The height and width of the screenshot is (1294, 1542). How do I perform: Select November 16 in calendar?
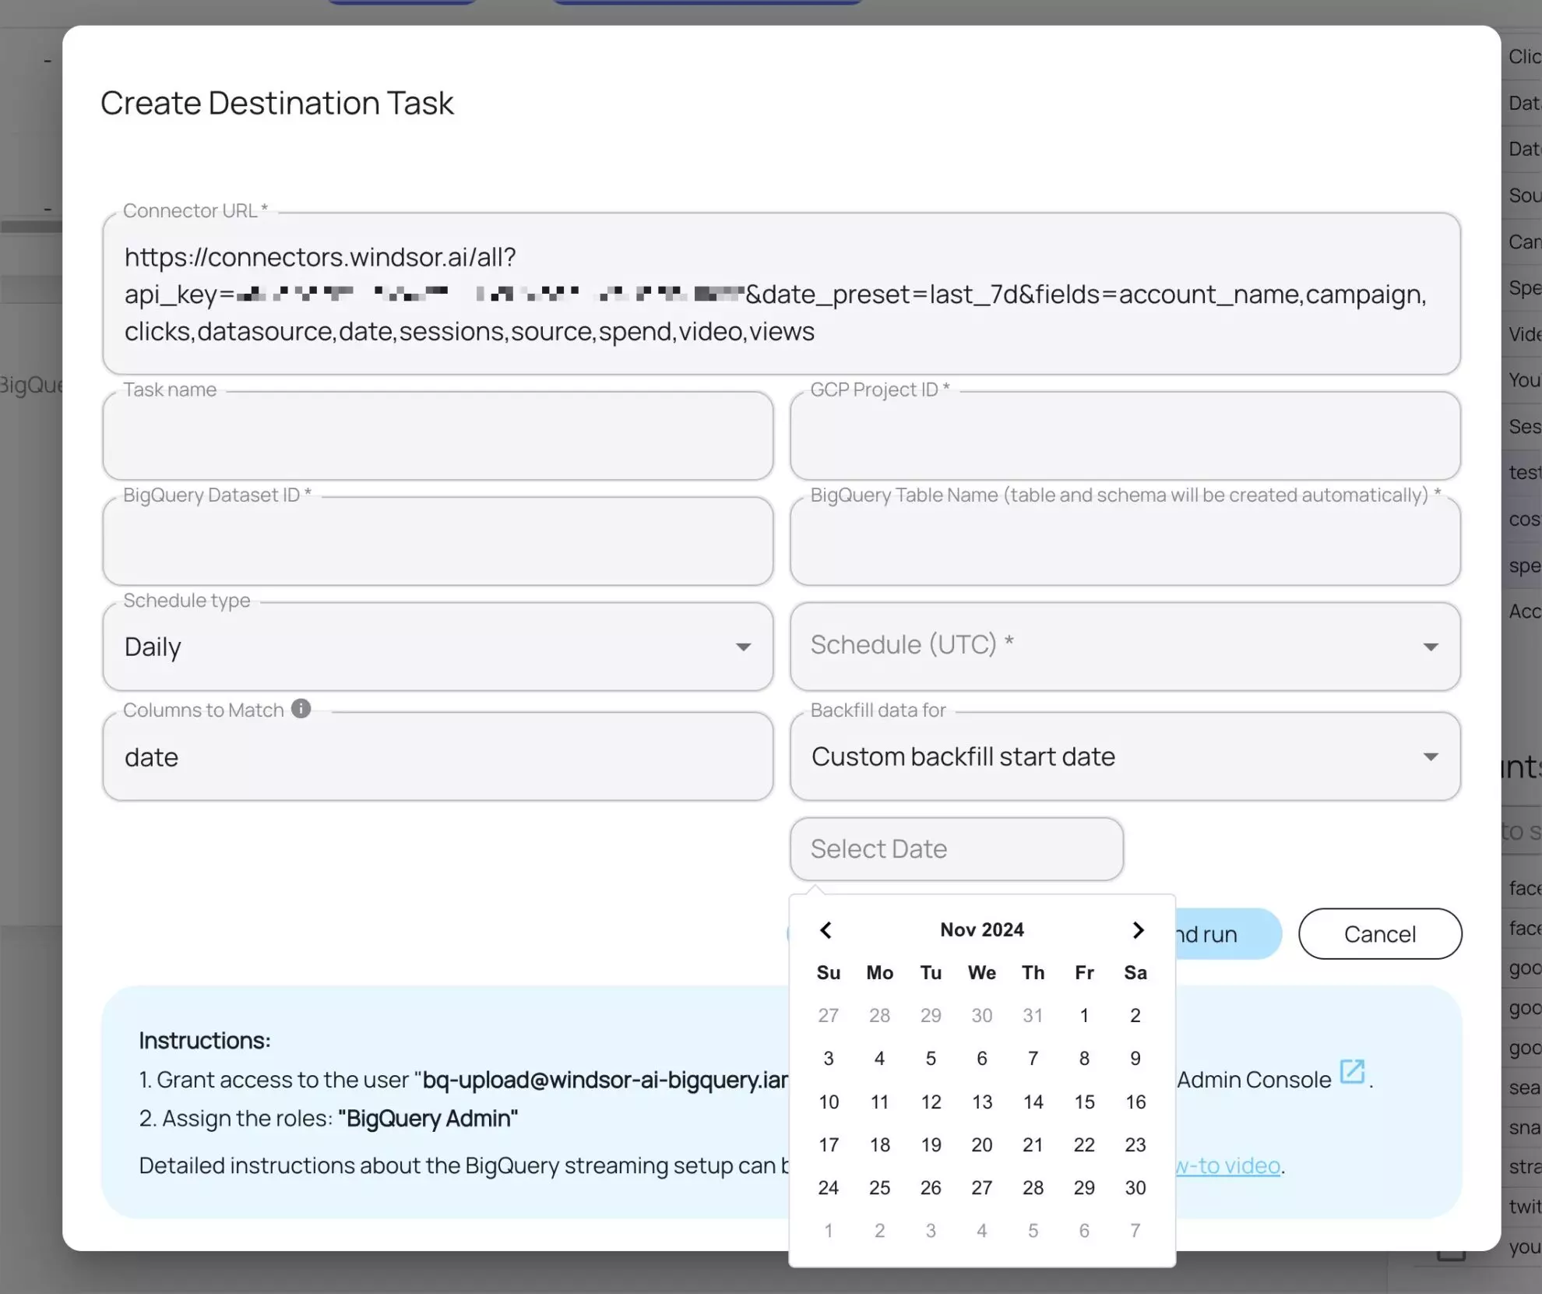(1135, 1102)
